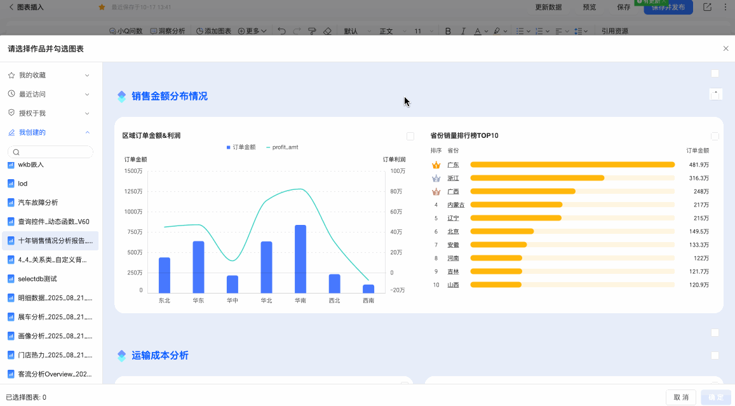Click the blue 保存并发布 button
Screen dimensions: 735x406
coord(668,7)
